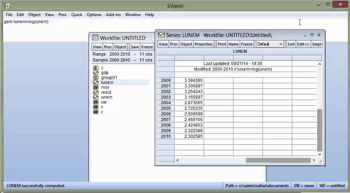Maximize the Series LUNEM window
350x193 pixels.
pyautogui.click(x=312, y=35)
